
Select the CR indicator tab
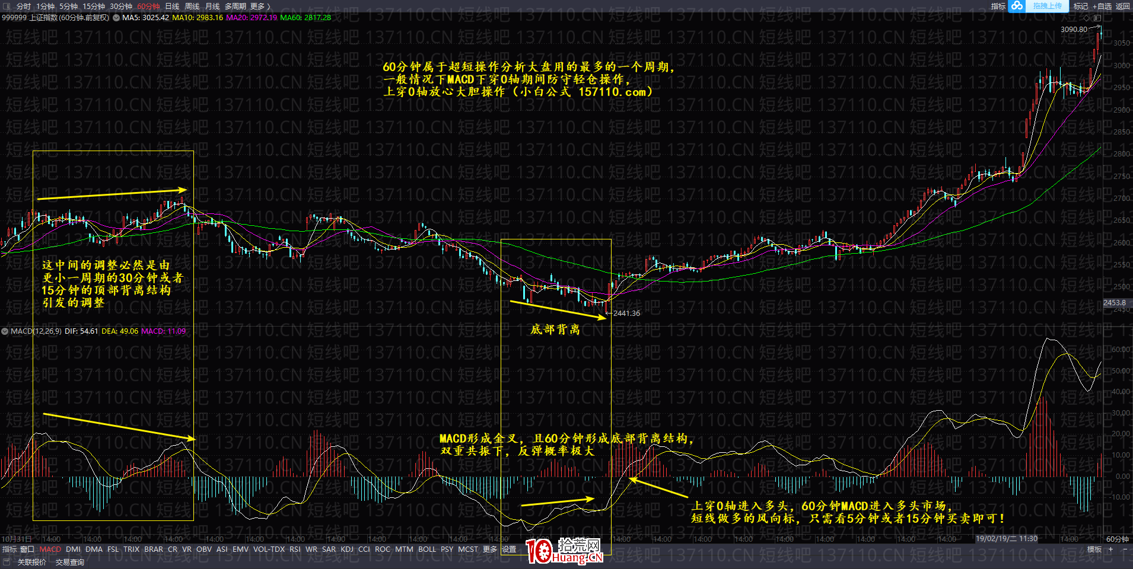pyautogui.click(x=173, y=549)
